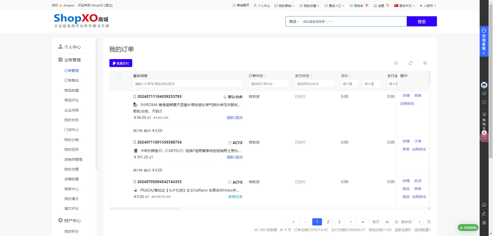Expand 我的商城 top menu

(284, 6)
